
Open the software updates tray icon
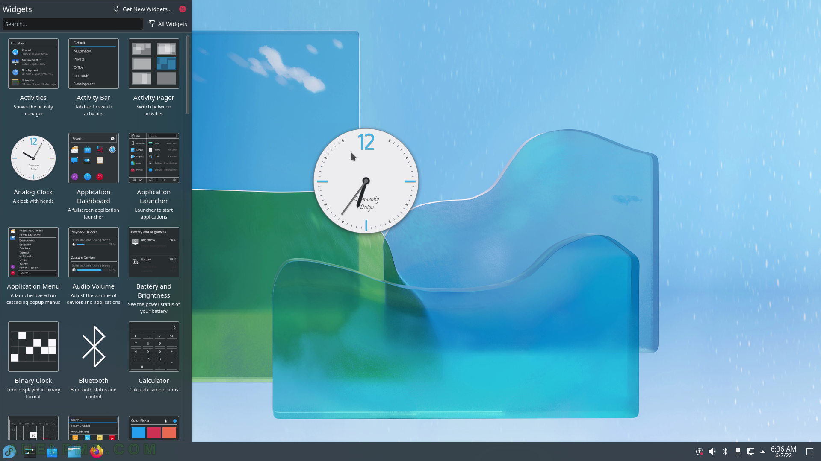[x=700, y=452]
